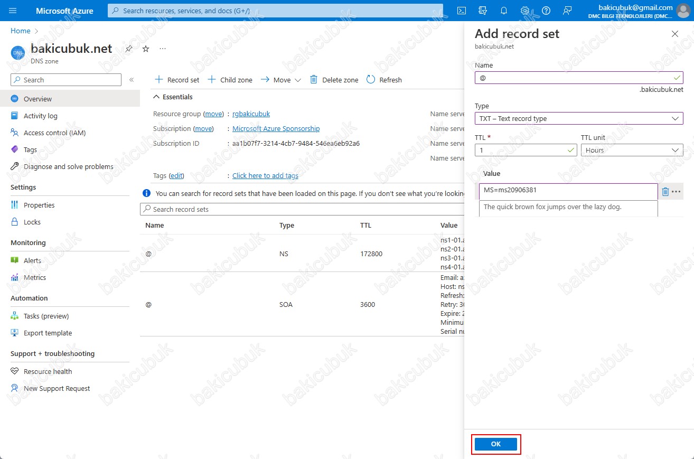The height and width of the screenshot is (459, 694).
Task: Close the Add record set panel
Action: pos(674,34)
